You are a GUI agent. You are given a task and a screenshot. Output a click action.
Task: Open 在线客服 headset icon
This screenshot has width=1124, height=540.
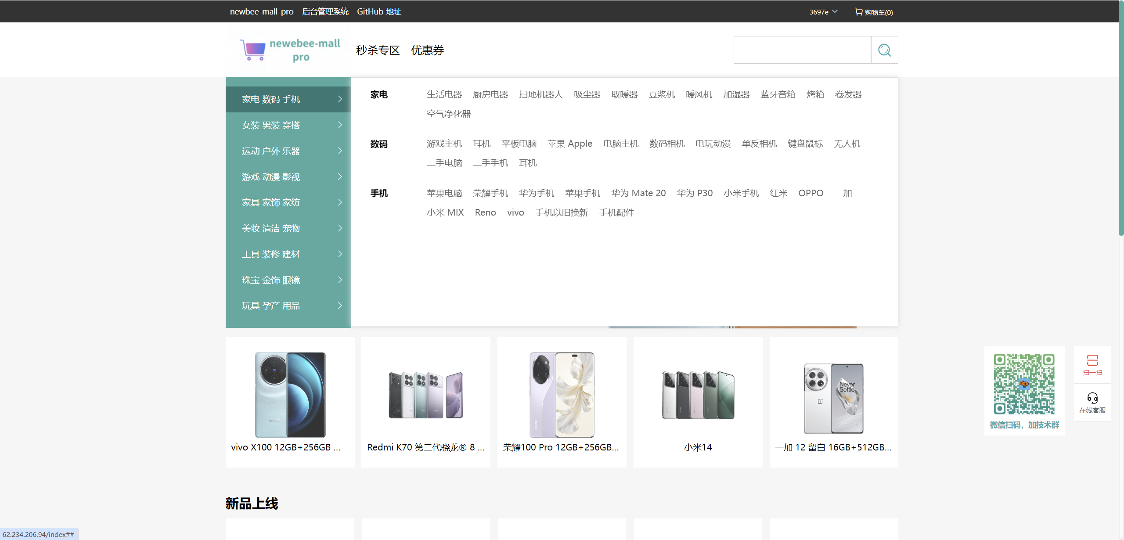click(x=1092, y=398)
